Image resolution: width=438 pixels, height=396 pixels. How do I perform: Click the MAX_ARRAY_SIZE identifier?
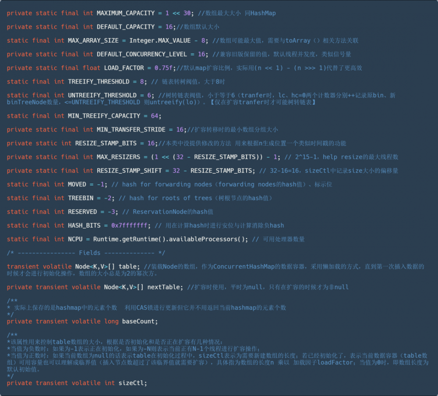(x=93, y=40)
